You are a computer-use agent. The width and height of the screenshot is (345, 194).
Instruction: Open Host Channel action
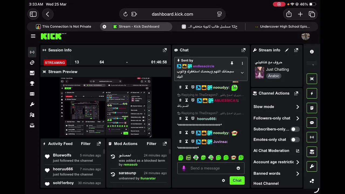pos(266,183)
